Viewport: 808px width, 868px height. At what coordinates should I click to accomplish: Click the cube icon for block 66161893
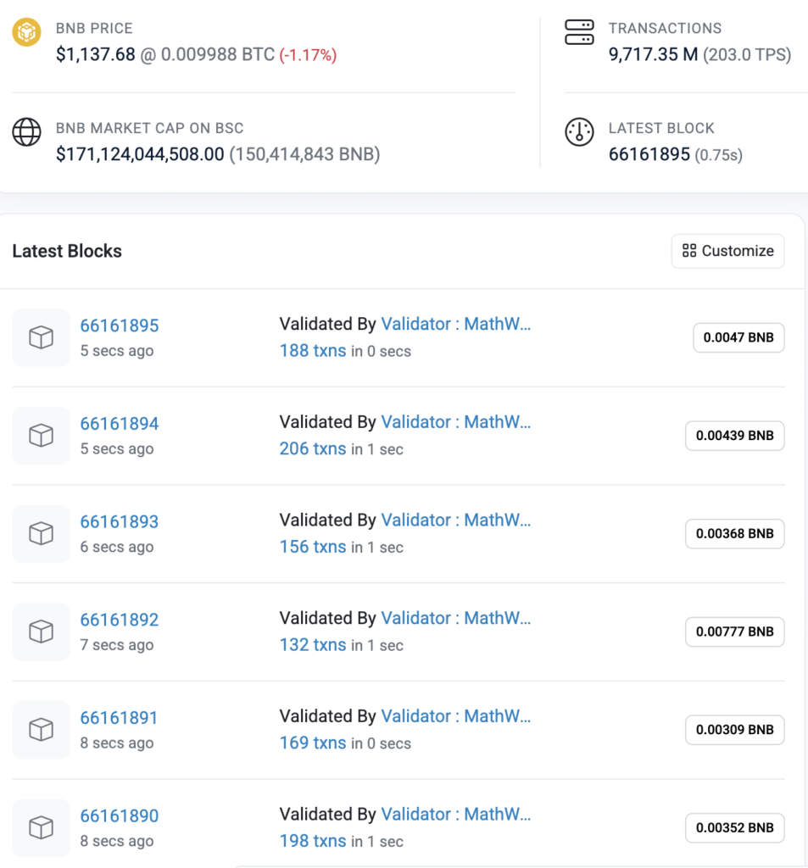(41, 533)
